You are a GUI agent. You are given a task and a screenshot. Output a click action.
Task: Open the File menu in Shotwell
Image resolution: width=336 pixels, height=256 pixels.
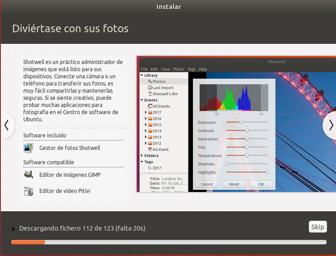[144, 69]
